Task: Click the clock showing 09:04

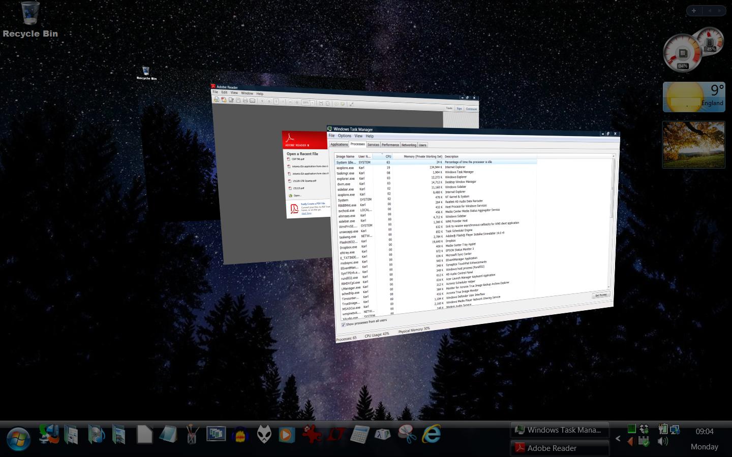Action: click(x=705, y=431)
